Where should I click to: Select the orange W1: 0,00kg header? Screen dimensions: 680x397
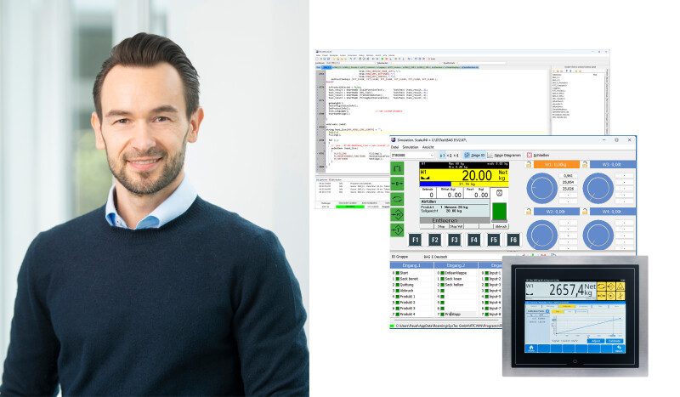(x=557, y=164)
